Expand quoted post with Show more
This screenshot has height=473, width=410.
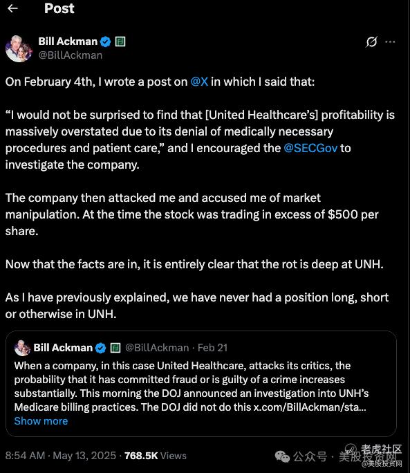coord(41,421)
